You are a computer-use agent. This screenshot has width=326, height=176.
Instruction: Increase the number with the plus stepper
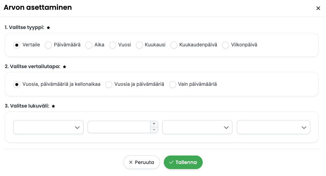154,124
